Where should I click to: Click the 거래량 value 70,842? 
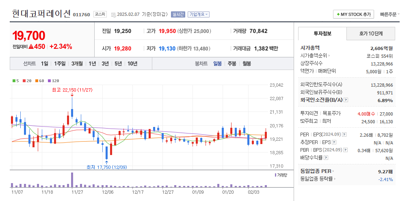[x=258, y=31]
